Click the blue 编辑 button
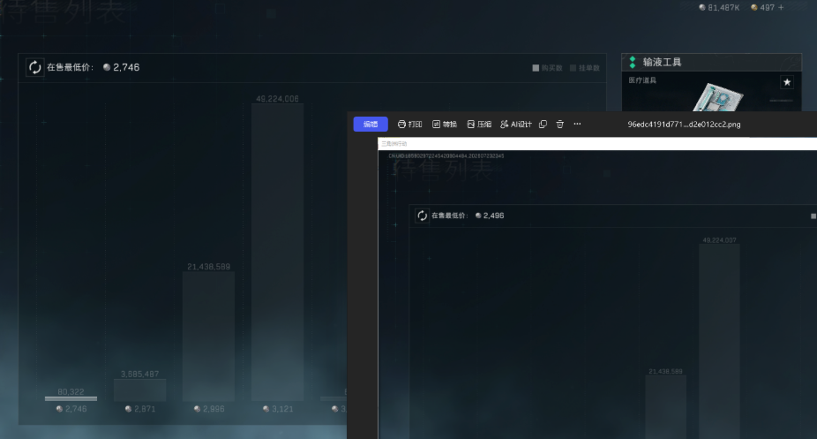This screenshot has height=439, width=817. (371, 124)
